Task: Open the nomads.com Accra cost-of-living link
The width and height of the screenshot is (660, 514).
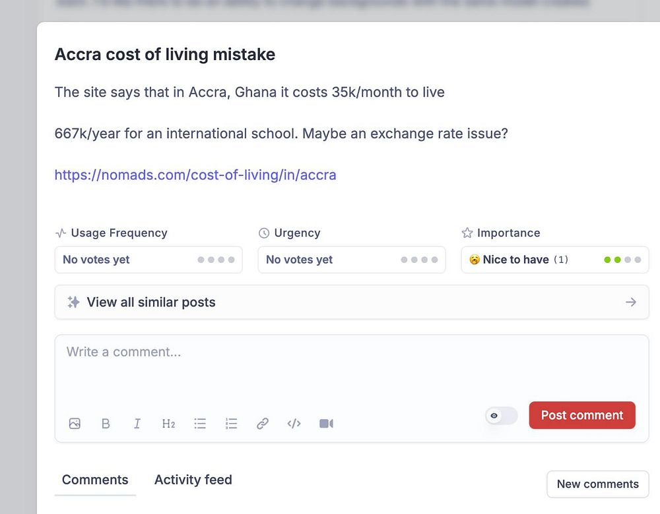Action: click(195, 175)
